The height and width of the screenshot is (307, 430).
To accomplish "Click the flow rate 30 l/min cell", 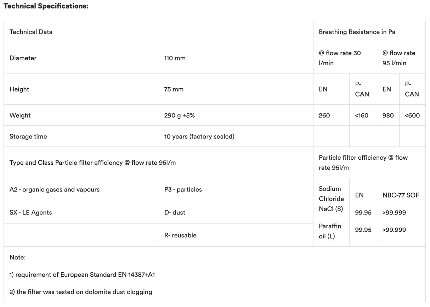I will coord(339,58).
